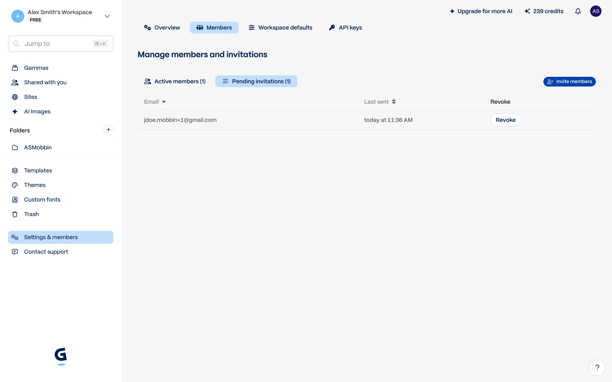Viewport: 612px width, 382px height.
Task: Open Themes from the sidebar
Action: point(35,185)
